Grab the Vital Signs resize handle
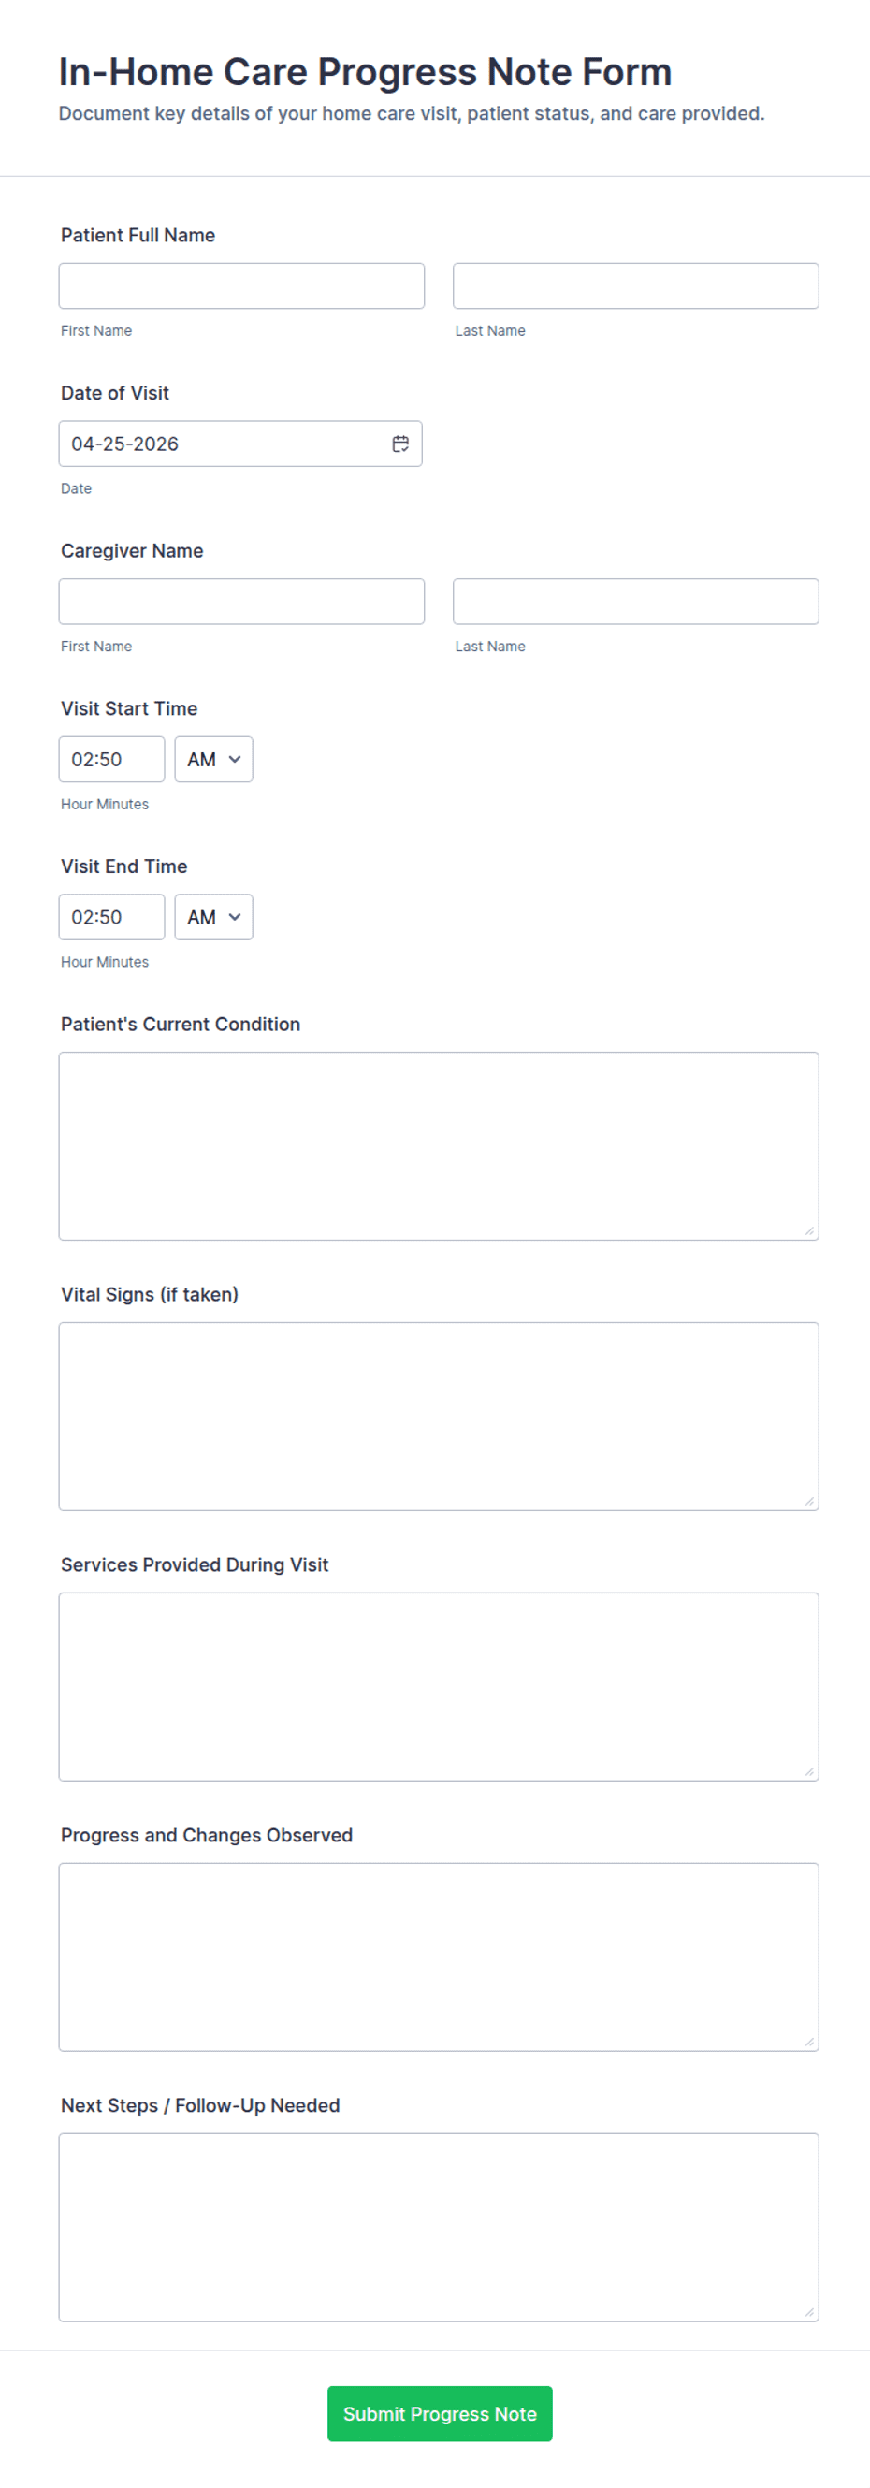The width and height of the screenshot is (870, 2488). pyautogui.click(x=809, y=1501)
